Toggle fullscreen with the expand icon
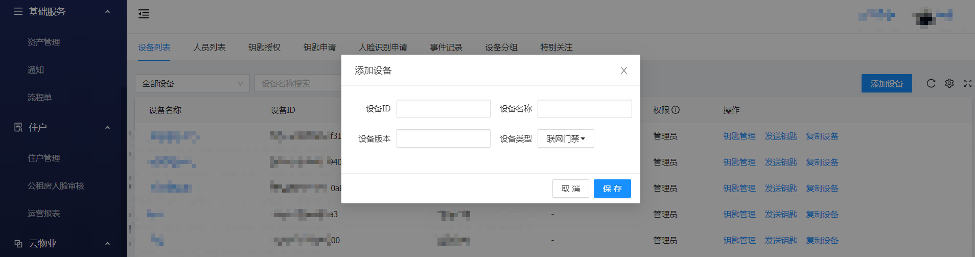The width and height of the screenshot is (975, 257). [967, 83]
